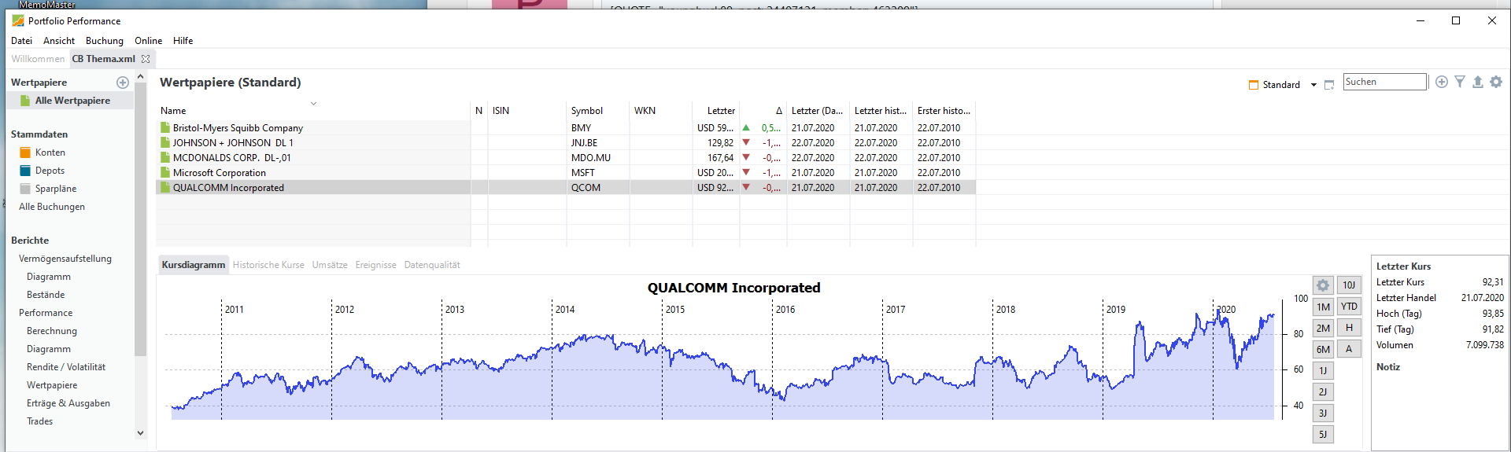Open Rendite / Volatilität report

coord(66,367)
